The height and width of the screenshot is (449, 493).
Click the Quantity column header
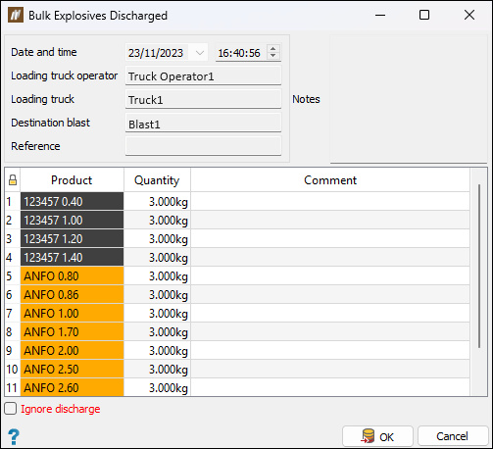point(157,180)
